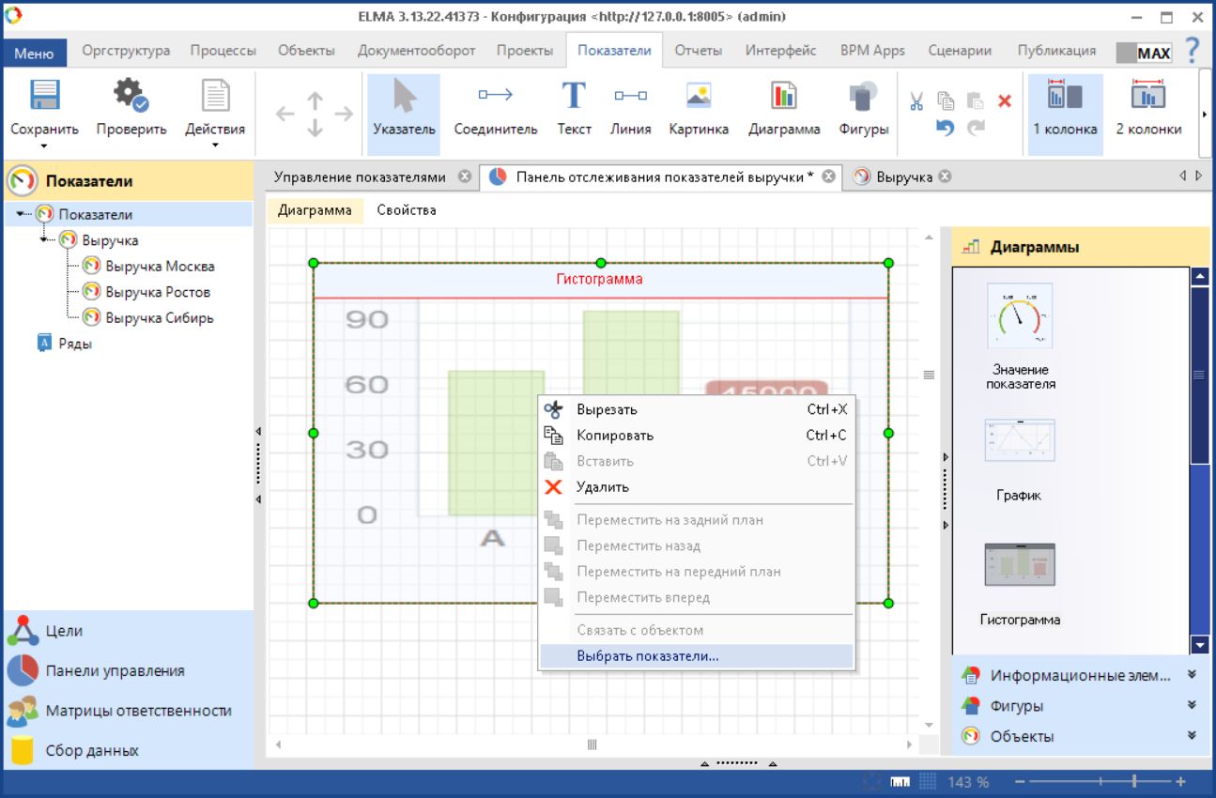Click the scissors cut icon in toolbar
The width and height of the screenshot is (1216, 798).
point(916,100)
